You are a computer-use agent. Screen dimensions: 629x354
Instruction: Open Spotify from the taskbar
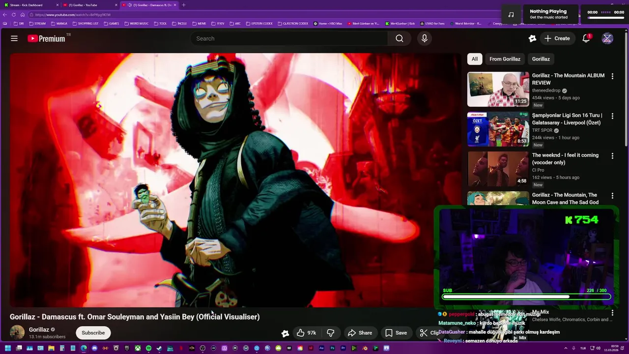(148, 348)
